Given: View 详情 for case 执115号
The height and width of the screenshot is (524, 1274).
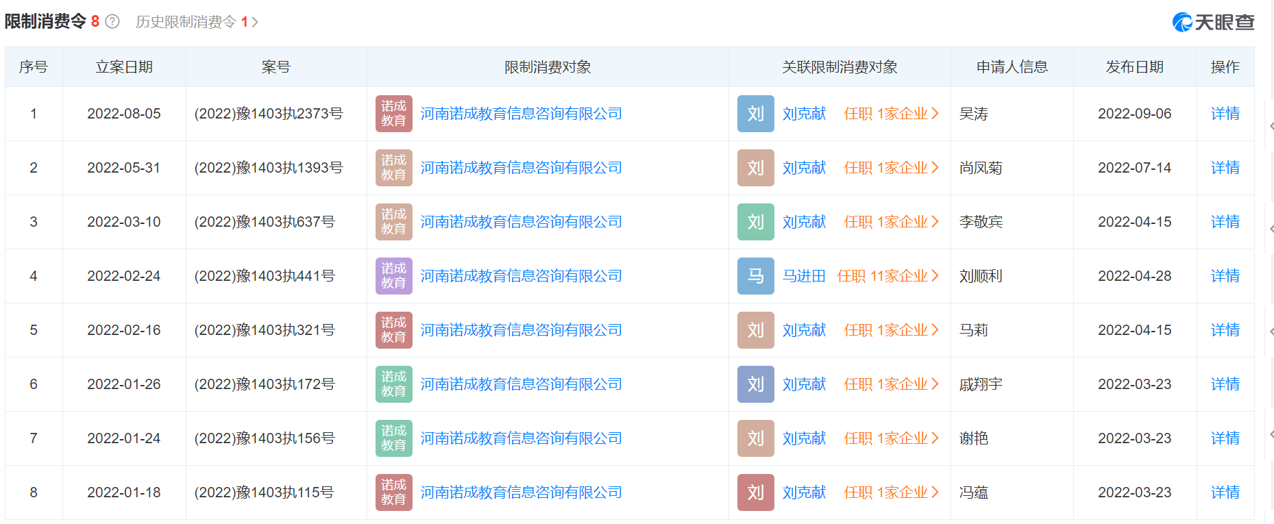Looking at the screenshot, I should click(1225, 492).
